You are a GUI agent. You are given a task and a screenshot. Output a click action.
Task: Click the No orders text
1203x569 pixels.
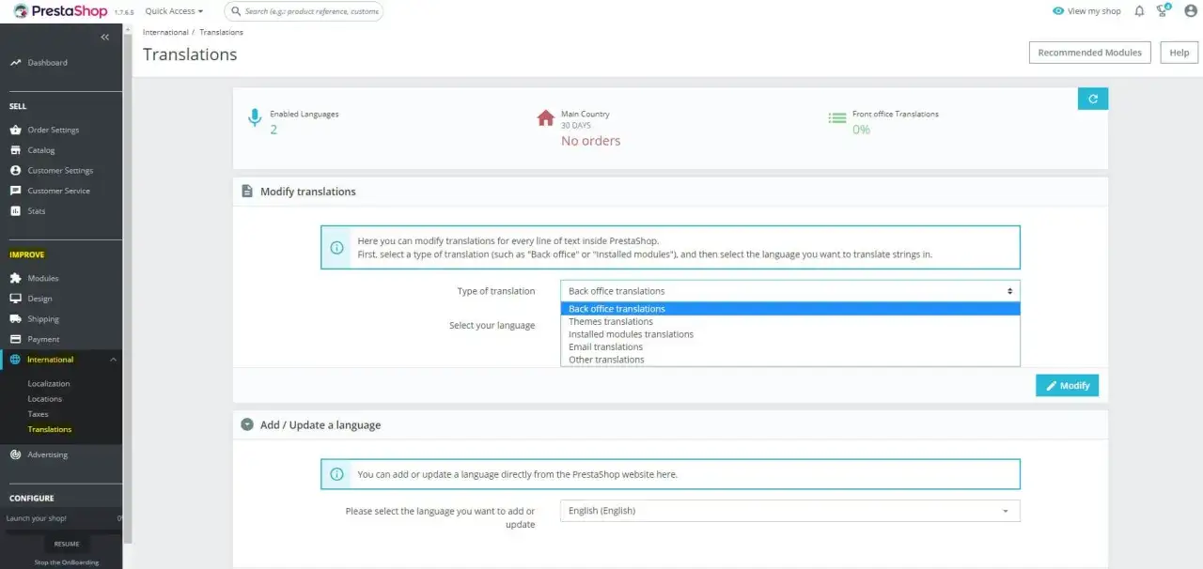point(591,141)
